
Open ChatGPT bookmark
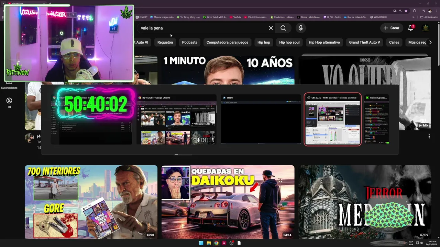[x=142, y=17]
